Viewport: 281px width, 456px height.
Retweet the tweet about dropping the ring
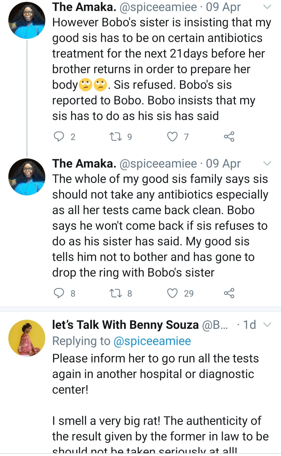tap(116, 293)
